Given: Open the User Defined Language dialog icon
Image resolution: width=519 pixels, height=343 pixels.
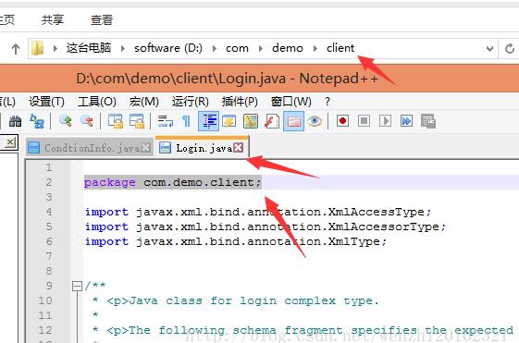Looking at the screenshot, I should tap(229, 121).
